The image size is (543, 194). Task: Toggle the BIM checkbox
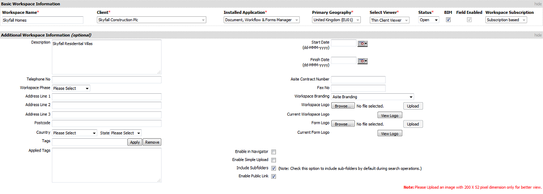[x=448, y=20]
